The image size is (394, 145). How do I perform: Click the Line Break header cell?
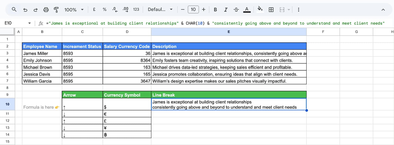pyautogui.click(x=229, y=95)
